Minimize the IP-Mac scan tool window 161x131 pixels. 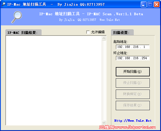[144, 5]
